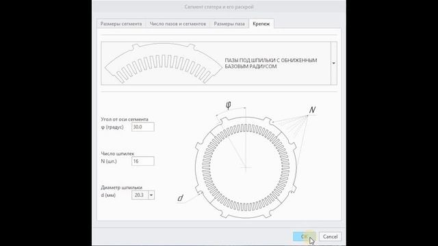This screenshot has width=438, height=246.
Task: Select the Крепеж tab
Action: 261,24
